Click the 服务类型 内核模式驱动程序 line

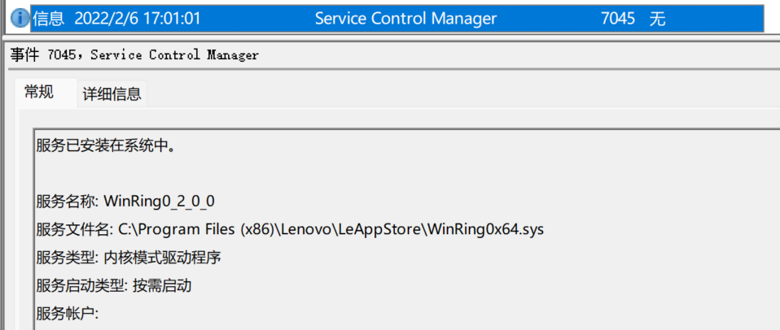click(129, 258)
